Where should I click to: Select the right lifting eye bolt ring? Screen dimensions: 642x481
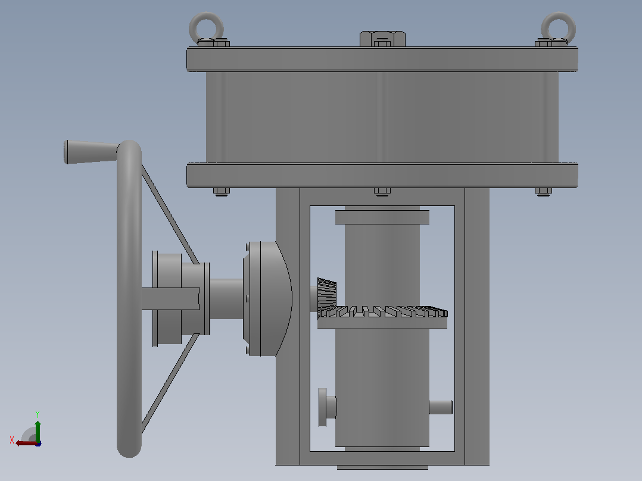click(559, 28)
